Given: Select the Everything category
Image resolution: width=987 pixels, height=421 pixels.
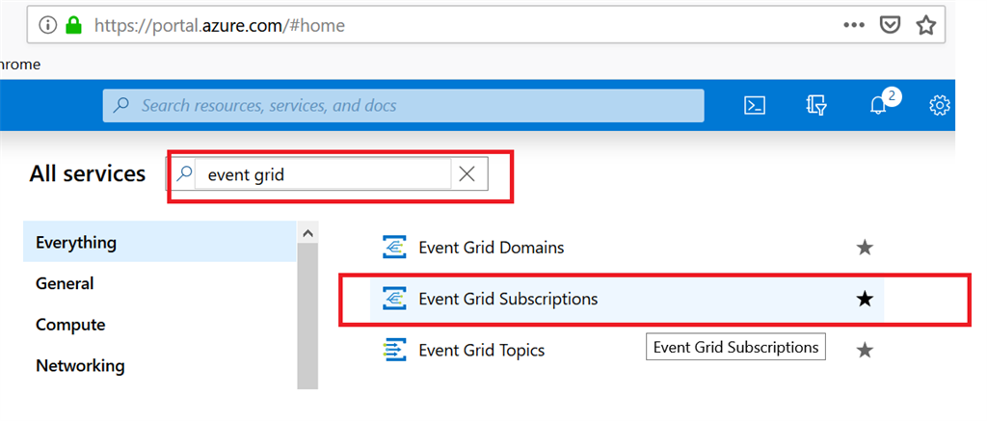Looking at the screenshot, I should point(76,243).
